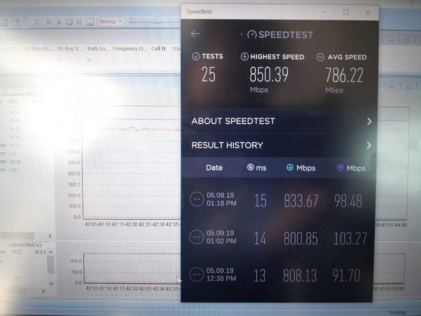421x316 pixels.
Task: Click PCC column in Uplink legend
Action: [x=17, y=252]
